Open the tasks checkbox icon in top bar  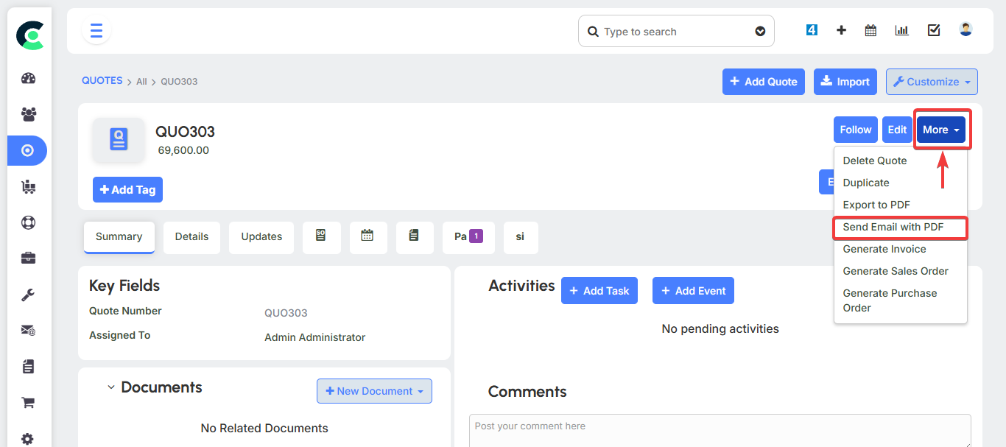(x=933, y=30)
